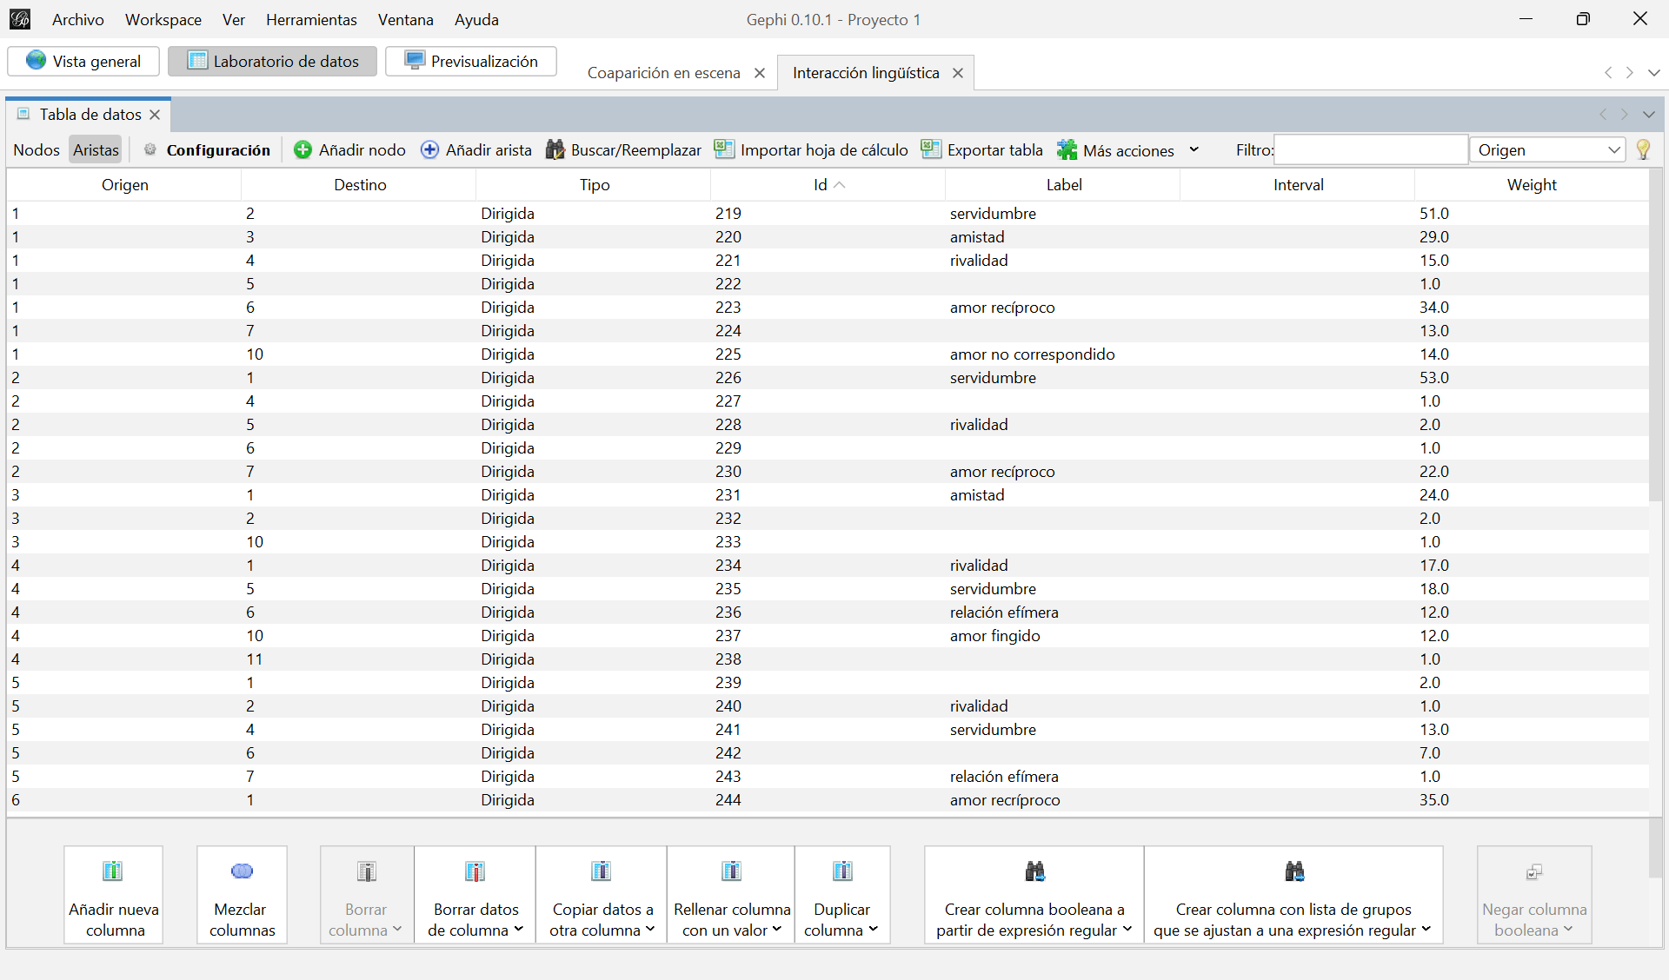This screenshot has height=980, width=1669.
Task: Switch to Coaparición en escena workspace tab
Action: (663, 73)
